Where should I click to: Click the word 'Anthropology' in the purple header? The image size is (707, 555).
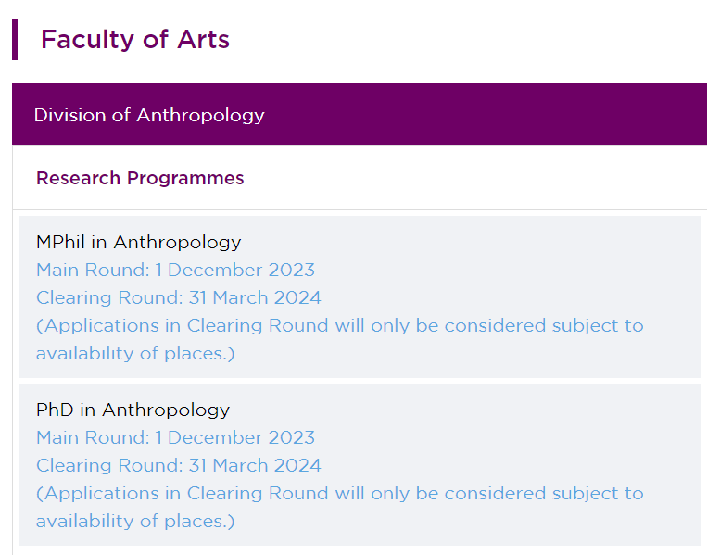coord(201,116)
